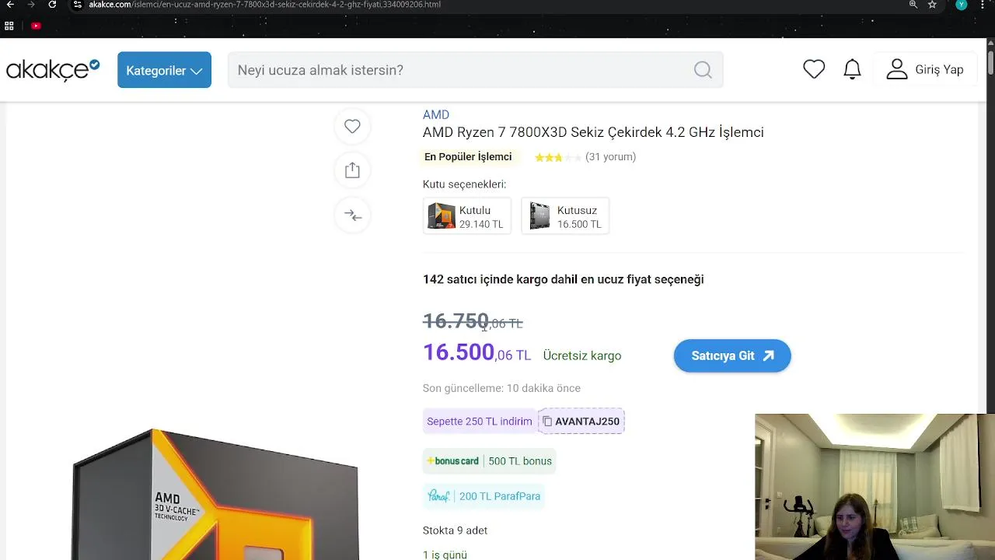Click the bonus card 500 TL bonus badge
995x560 pixels.
click(x=489, y=461)
